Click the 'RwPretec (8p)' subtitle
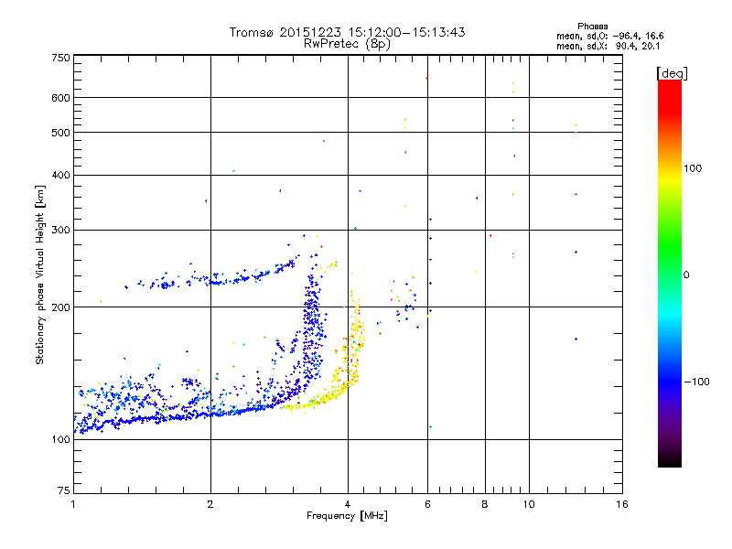The height and width of the screenshot is (549, 732). coord(347,44)
